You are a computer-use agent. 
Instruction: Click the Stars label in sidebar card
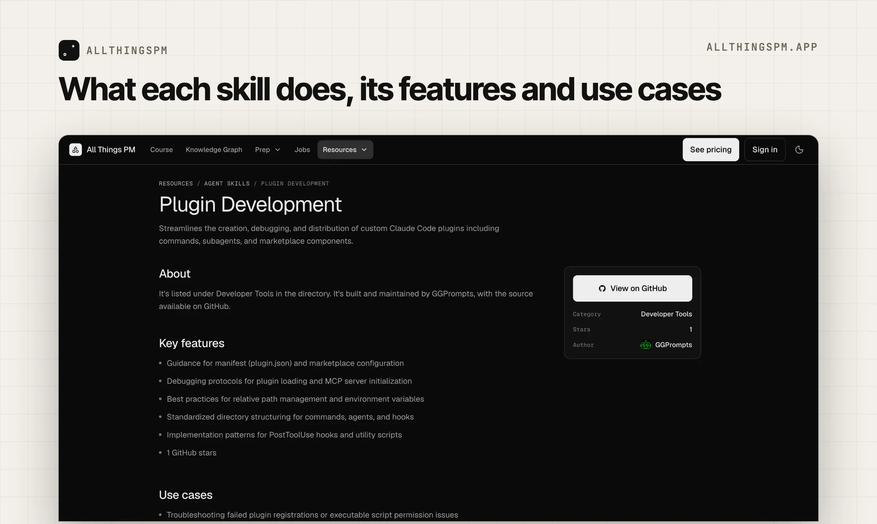[581, 329]
